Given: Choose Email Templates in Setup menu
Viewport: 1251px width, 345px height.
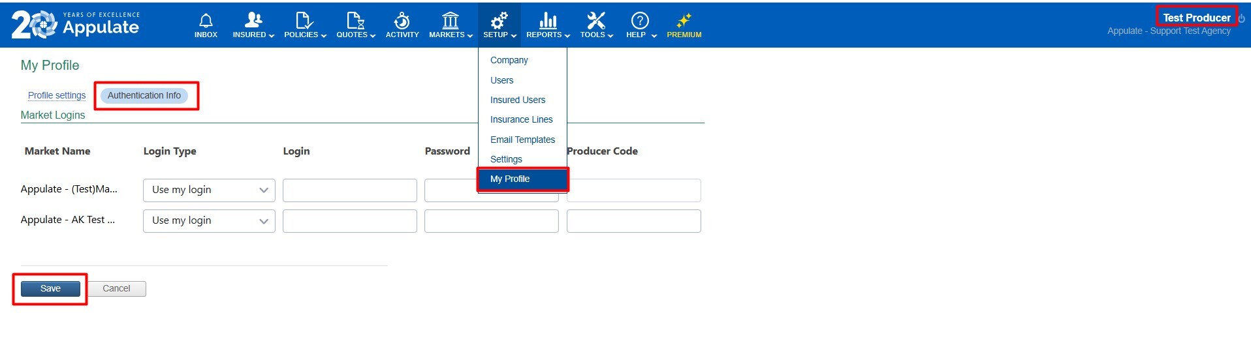Looking at the screenshot, I should tap(522, 140).
